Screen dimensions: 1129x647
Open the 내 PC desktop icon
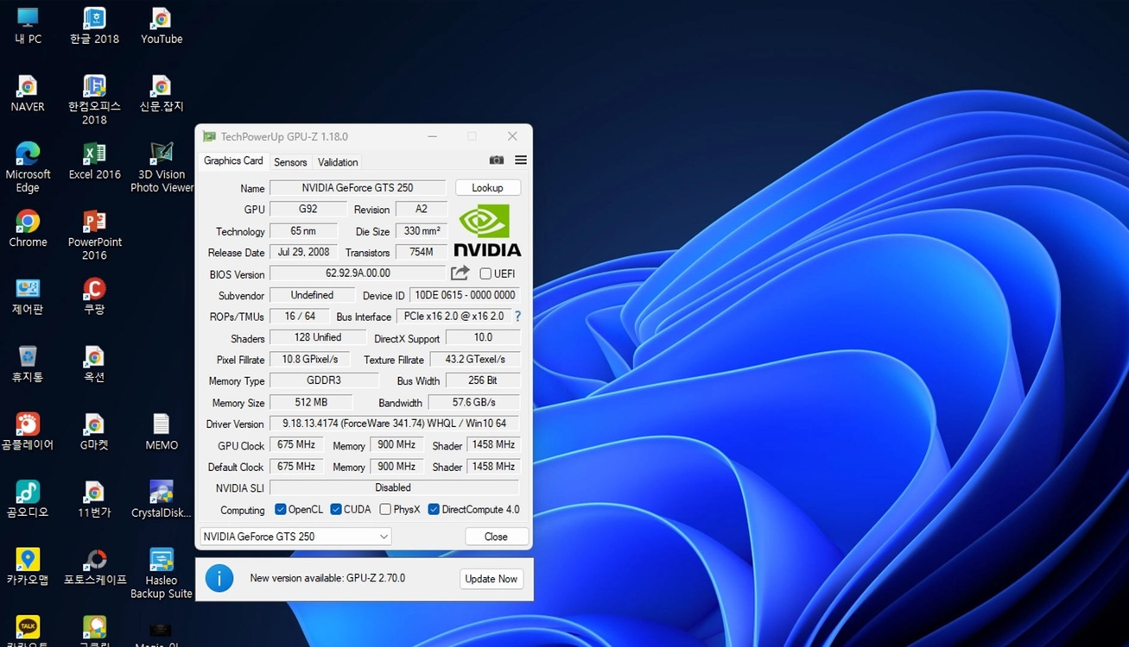[28, 25]
